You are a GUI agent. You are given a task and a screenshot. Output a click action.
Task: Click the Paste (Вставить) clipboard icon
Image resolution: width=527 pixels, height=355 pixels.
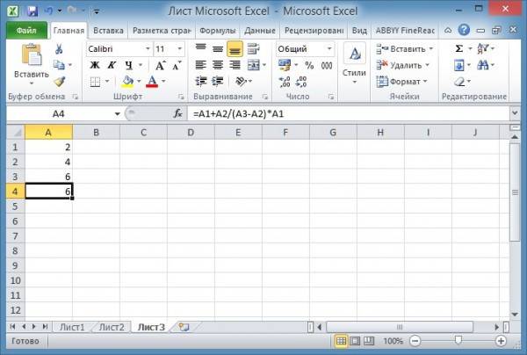32,57
